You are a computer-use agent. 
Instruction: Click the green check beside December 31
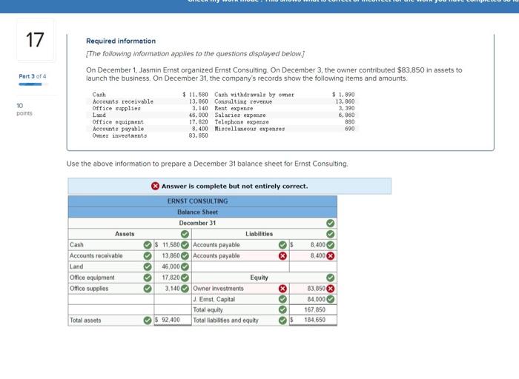coord(330,223)
